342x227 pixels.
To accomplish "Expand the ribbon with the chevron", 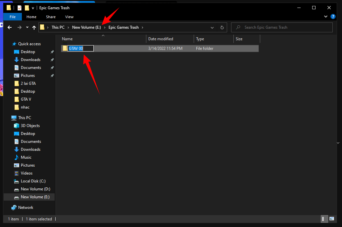I will (x=326, y=16).
